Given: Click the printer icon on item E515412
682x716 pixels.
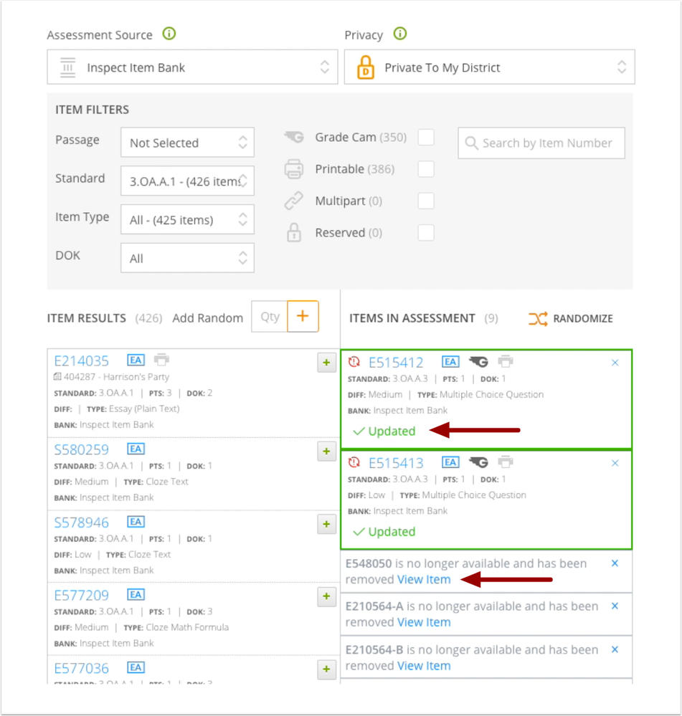Looking at the screenshot, I should (x=506, y=361).
